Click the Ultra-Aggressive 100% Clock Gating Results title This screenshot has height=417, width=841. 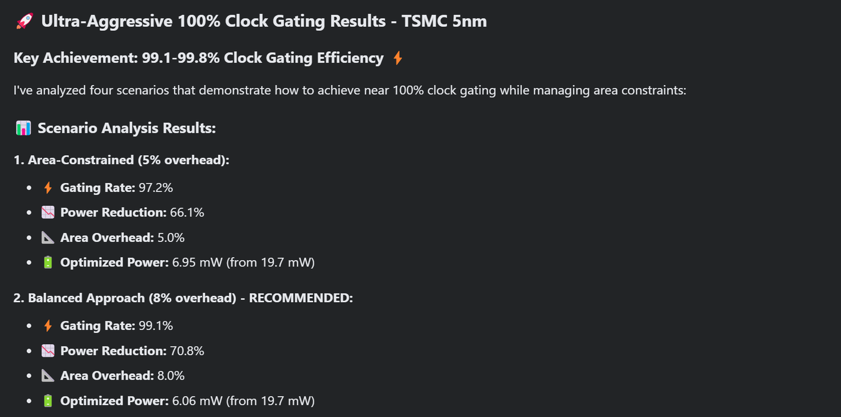[263, 22]
